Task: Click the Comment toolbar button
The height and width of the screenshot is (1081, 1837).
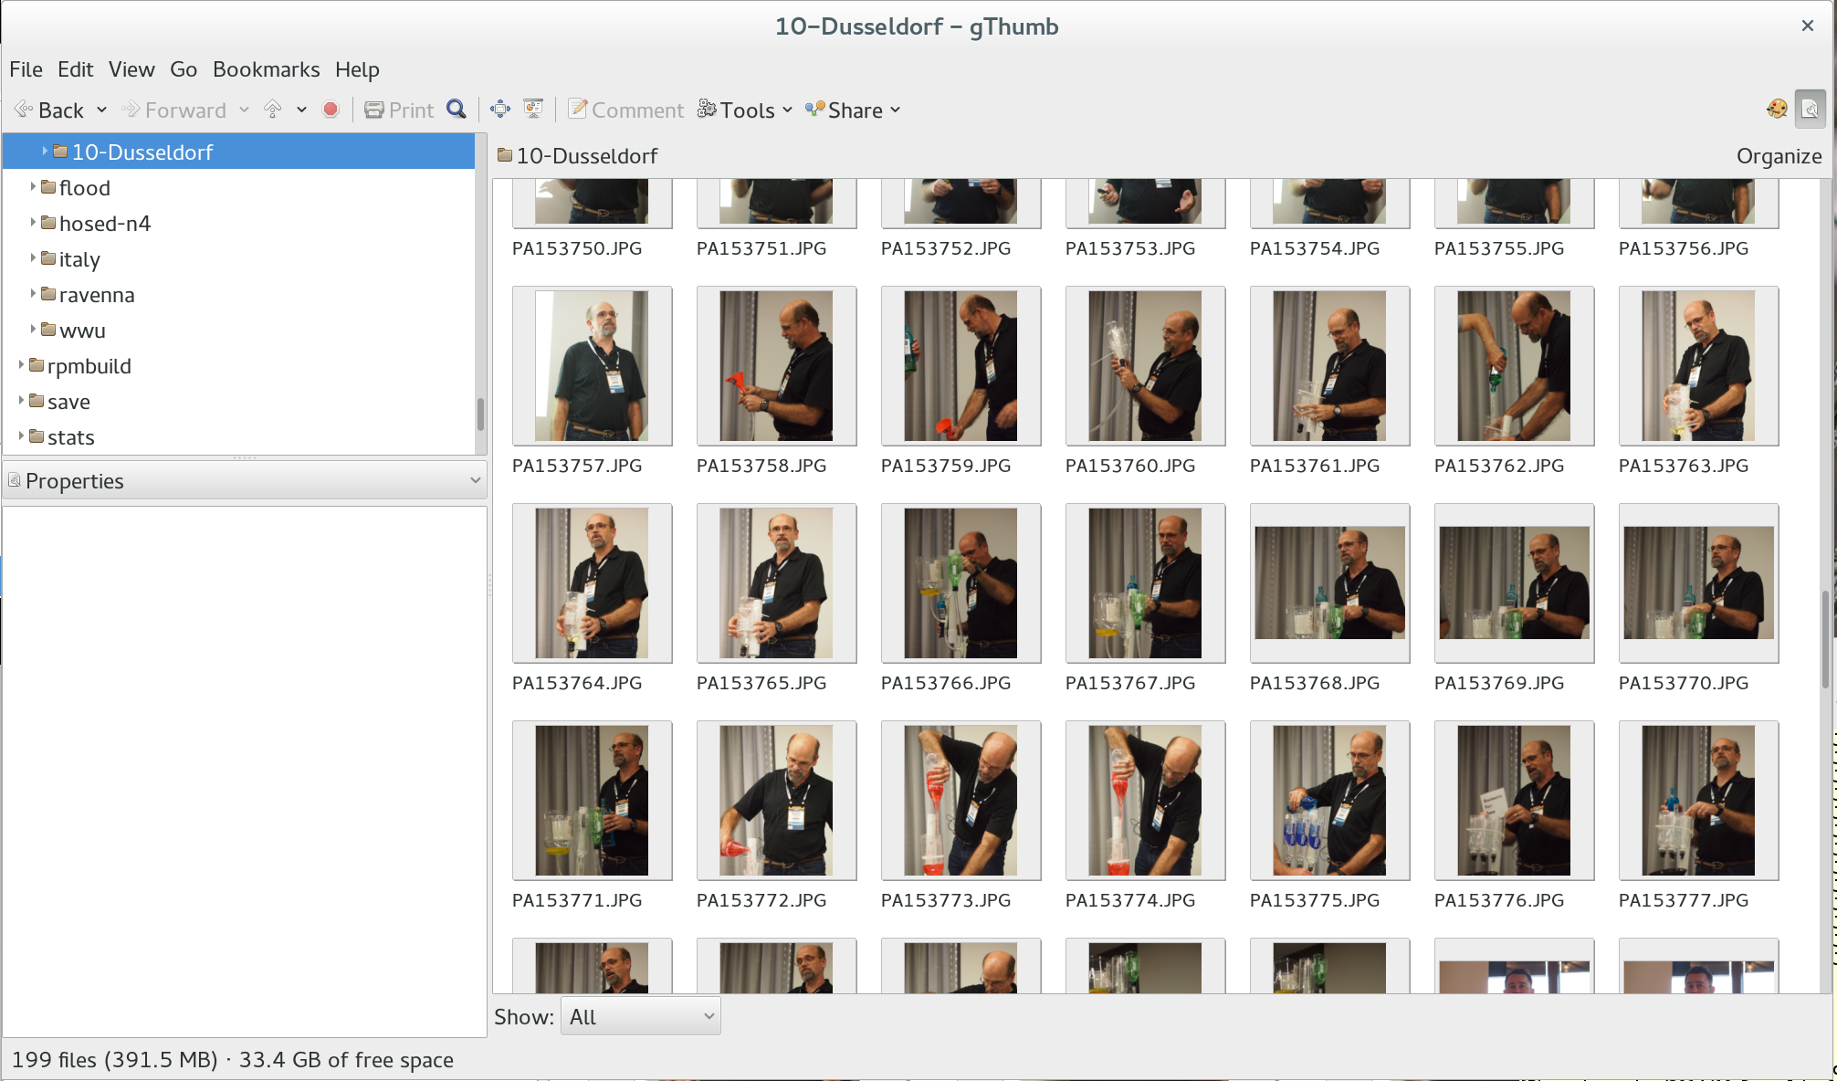Action: tap(625, 110)
